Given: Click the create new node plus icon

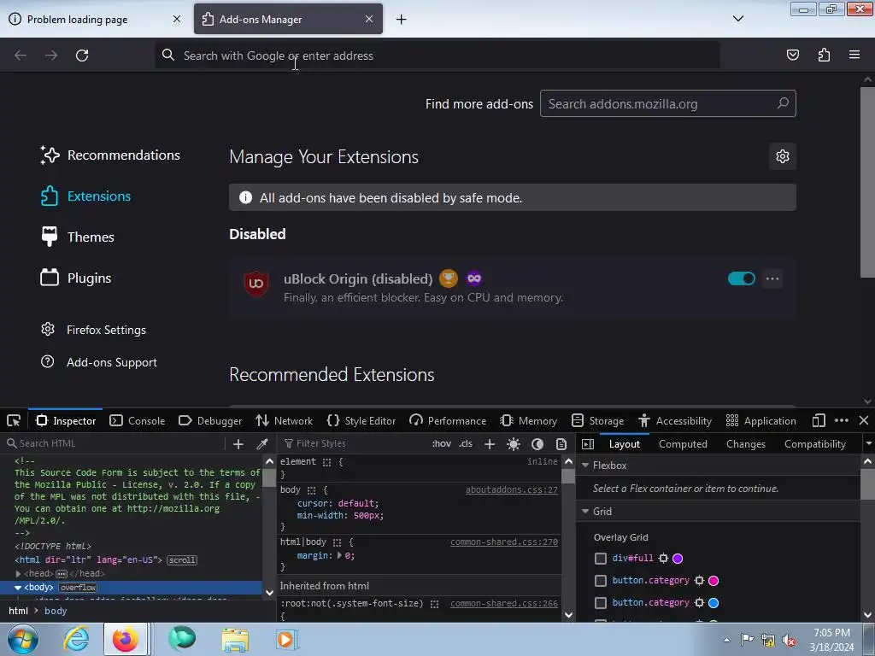Looking at the screenshot, I should coord(238,444).
